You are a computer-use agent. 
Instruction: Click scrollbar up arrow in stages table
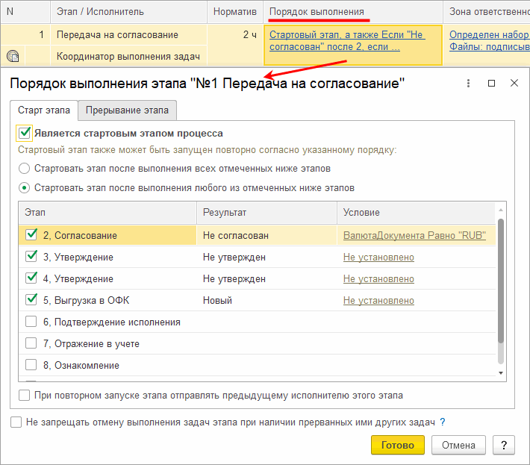(501, 210)
